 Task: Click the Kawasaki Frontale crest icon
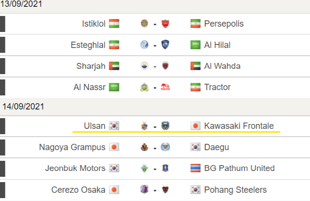[165, 126]
